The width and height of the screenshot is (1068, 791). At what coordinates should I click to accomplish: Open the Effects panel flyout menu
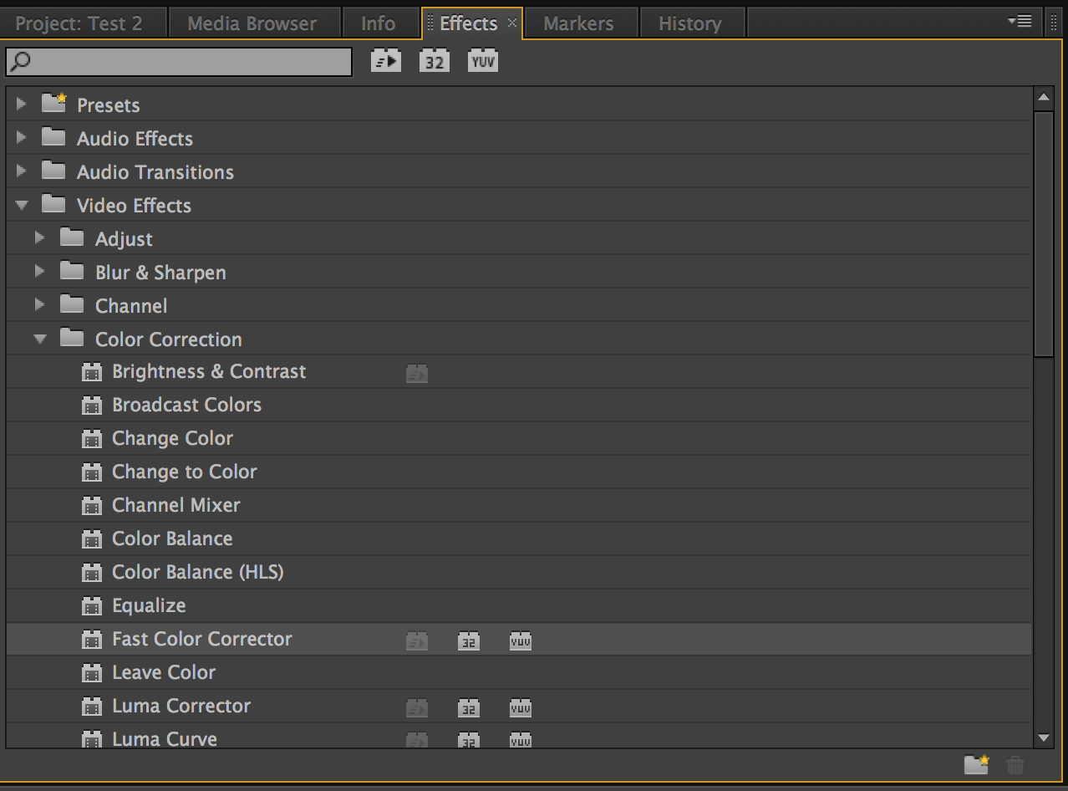pyautogui.click(x=1020, y=21)
